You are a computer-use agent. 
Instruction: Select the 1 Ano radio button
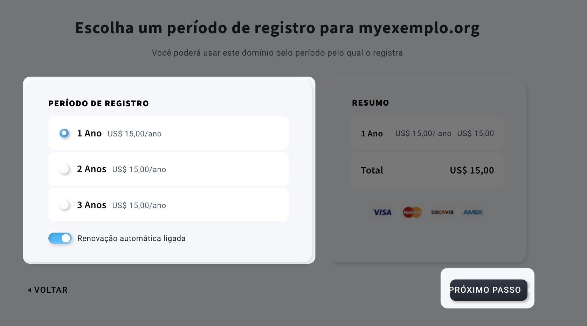click(64, 133)
